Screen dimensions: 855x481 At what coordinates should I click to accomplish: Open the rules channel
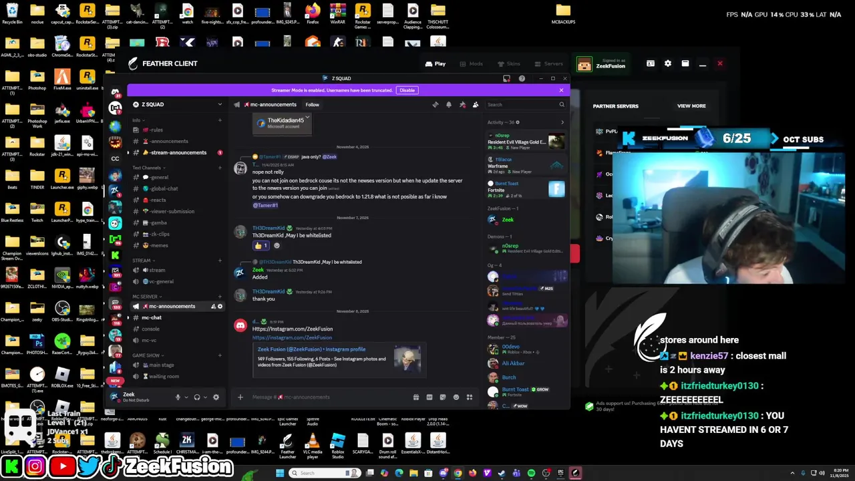coord(177,130)
